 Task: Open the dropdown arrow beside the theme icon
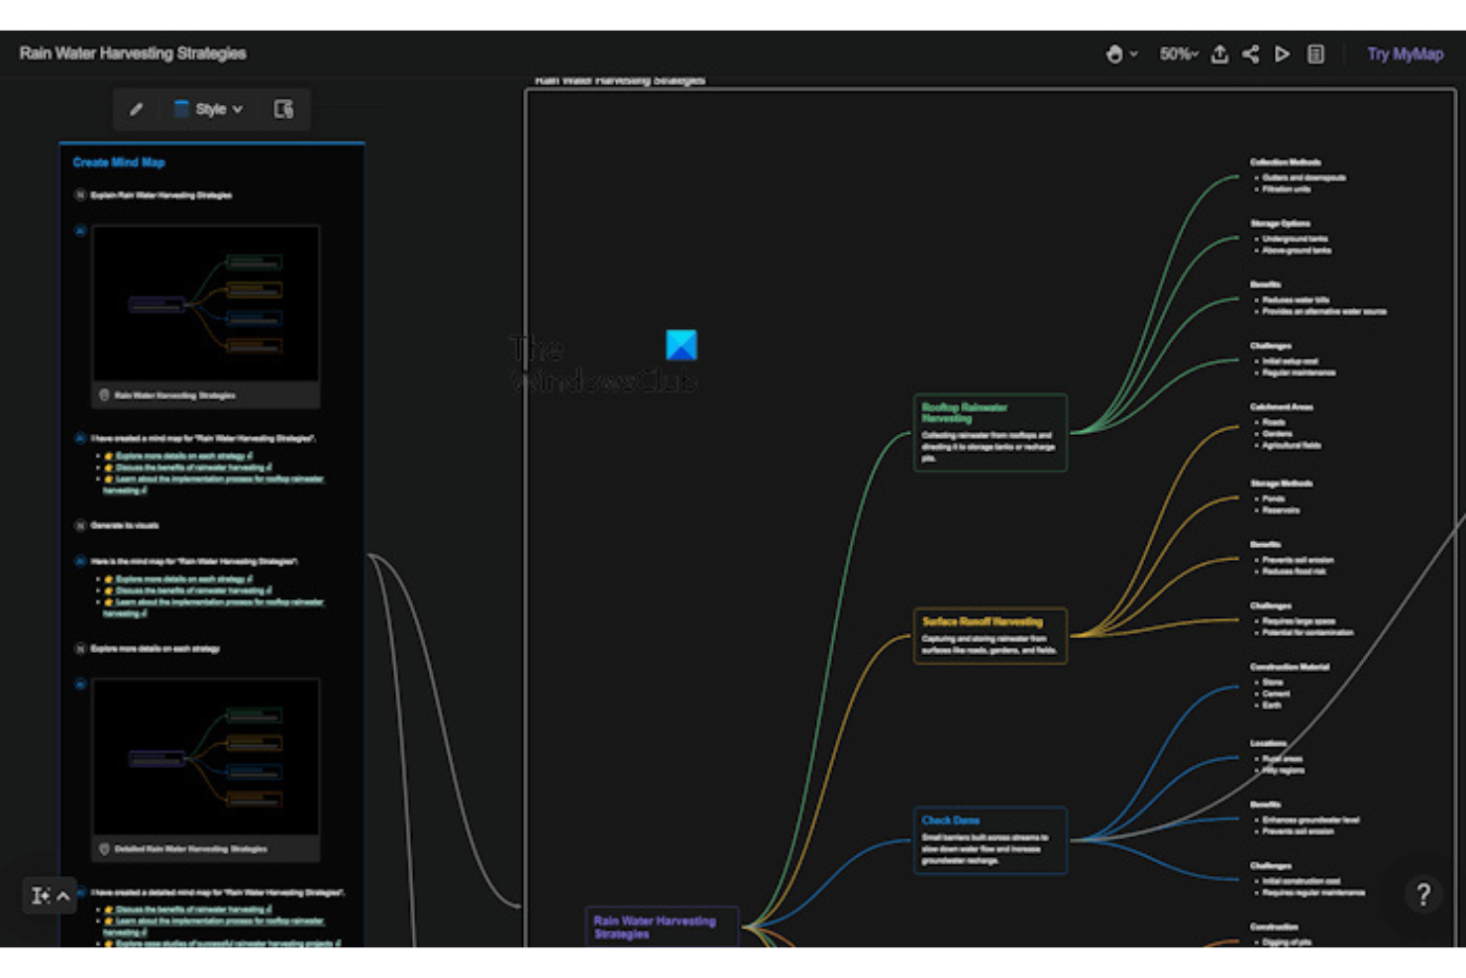pos(1132,54)
